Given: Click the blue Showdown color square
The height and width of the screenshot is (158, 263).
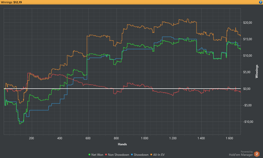Looking at the screenshot, I should [x=132, y=155].
